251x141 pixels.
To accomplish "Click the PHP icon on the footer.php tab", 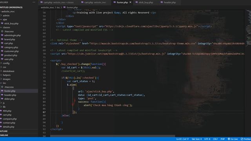I will pos(115,2).
